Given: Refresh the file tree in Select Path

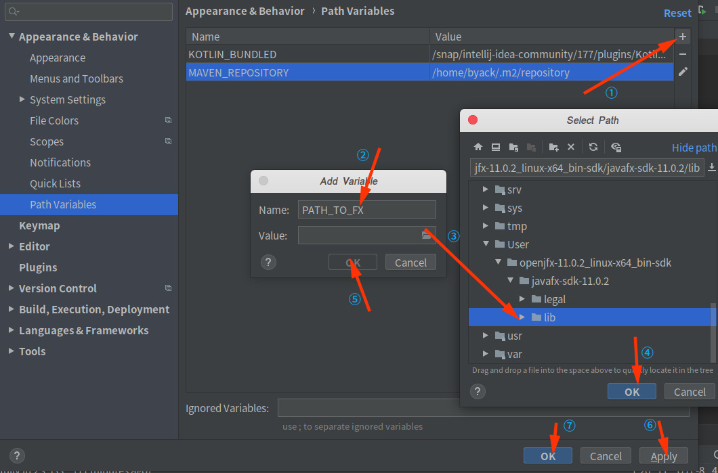Looking at the screenshot, I should (593, 147).
